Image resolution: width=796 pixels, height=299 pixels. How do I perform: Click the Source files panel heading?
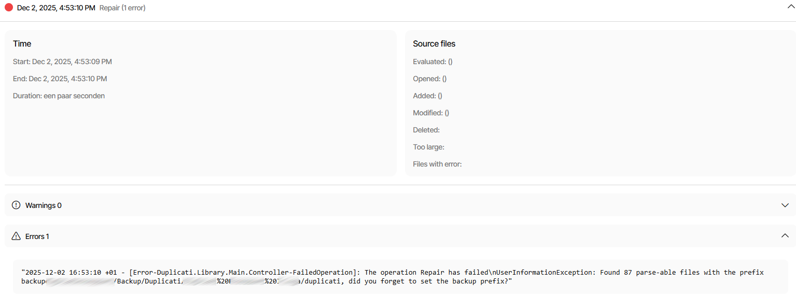click(x=434, y=44)
